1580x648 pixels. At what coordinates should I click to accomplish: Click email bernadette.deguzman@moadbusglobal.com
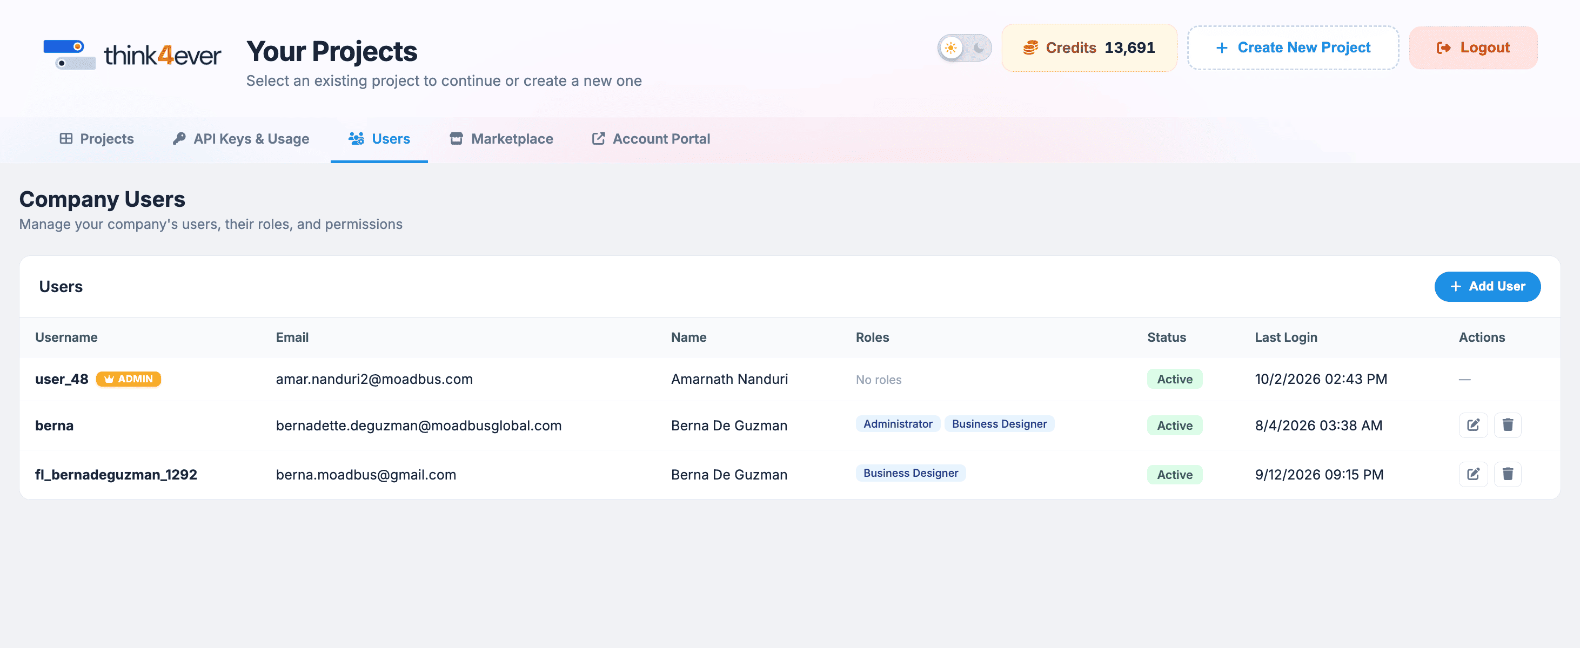[419, 426]
